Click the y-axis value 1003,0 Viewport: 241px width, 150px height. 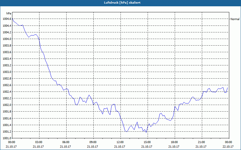[x=7, y=72]
